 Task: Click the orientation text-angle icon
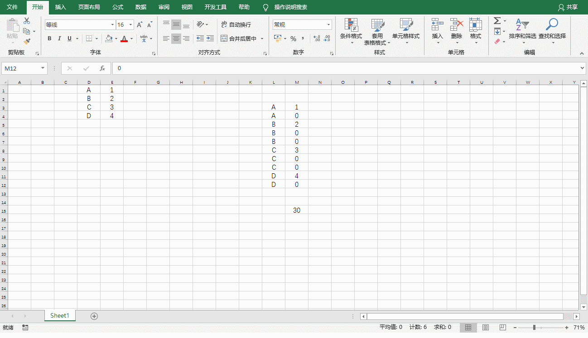pyautogui.click(x=200, y=24)
